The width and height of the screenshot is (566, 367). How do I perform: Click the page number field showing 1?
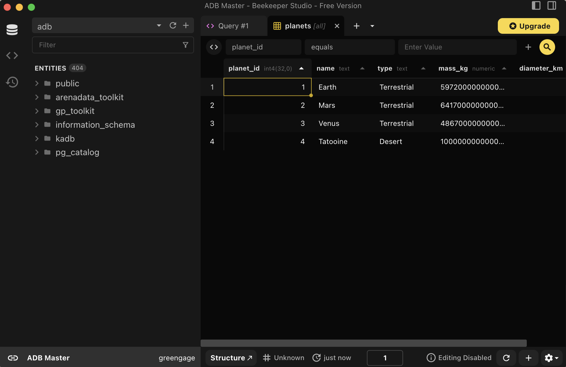(385, 358)
